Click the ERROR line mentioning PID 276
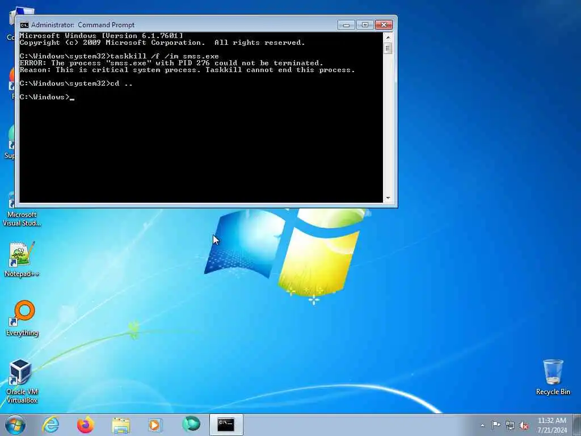This screenshot has width=581, height=436. [x=171, y=63]
